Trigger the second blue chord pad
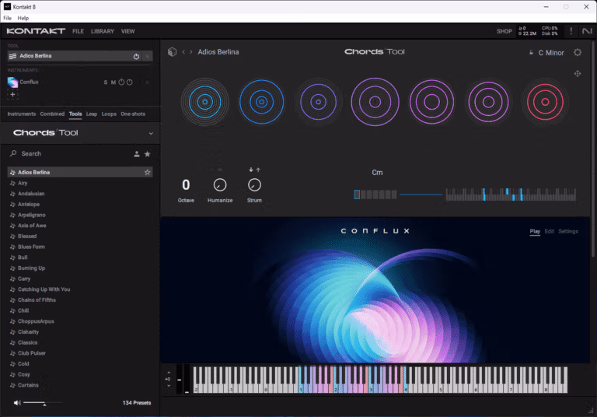597x417 pixels. pyautogui.click(x=261, y=102)
